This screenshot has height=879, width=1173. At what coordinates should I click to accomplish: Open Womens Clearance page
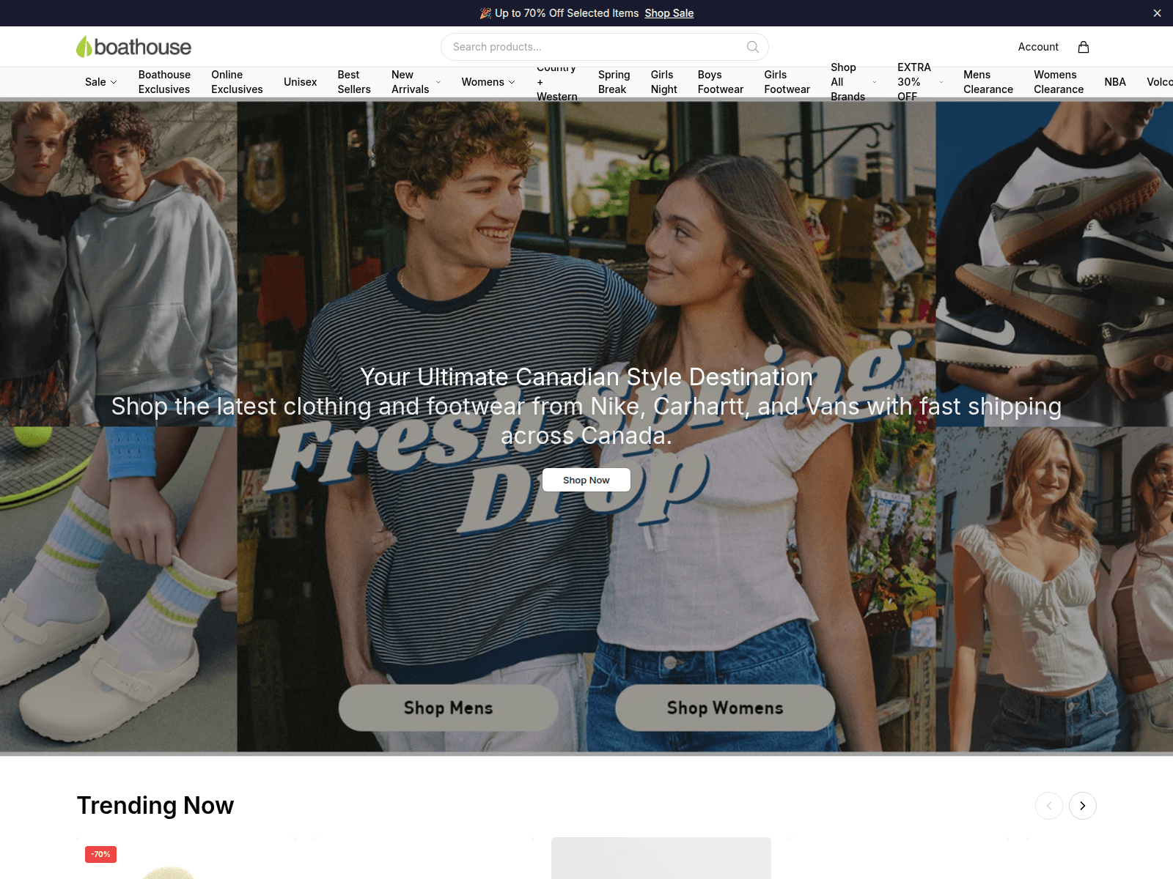pyautogui.click(x=1059, y=82)
